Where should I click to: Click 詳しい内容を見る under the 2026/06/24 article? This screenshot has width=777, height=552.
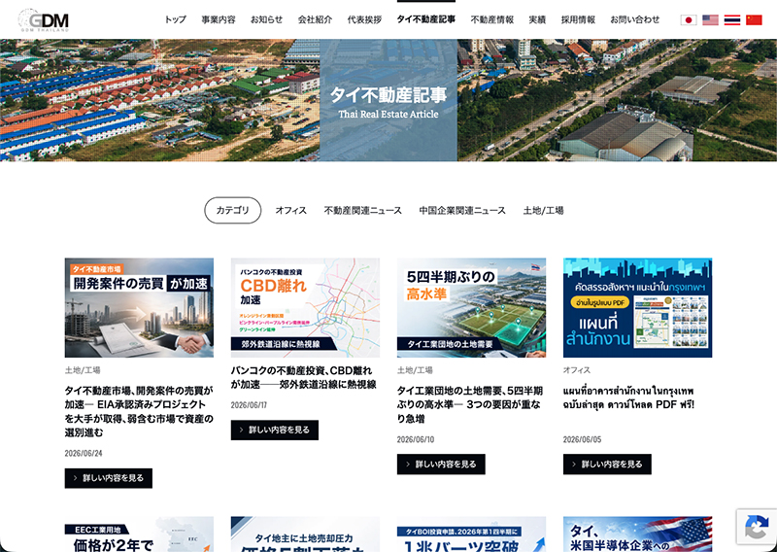coord(109,478)
